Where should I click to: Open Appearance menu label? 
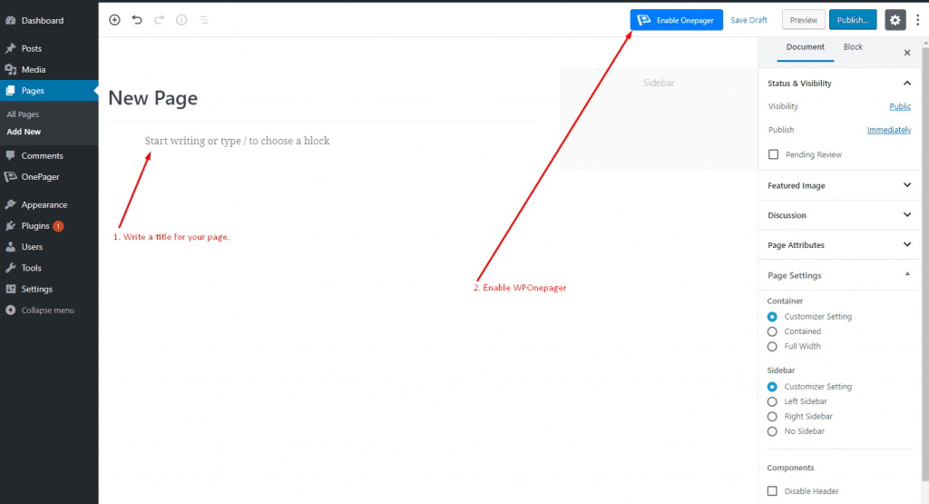click(44, 204)
